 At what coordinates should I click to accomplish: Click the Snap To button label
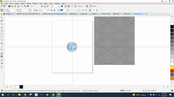(80, 6)
